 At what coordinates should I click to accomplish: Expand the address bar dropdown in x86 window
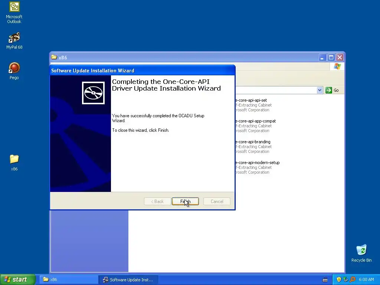[320, 90]
